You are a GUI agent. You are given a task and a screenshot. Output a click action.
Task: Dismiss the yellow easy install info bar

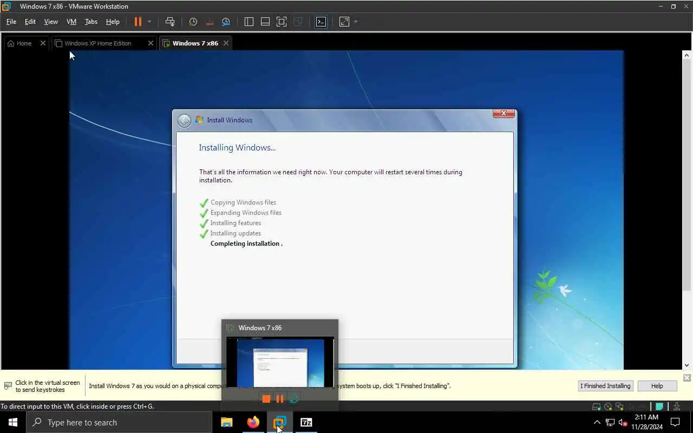pos(687,378)
